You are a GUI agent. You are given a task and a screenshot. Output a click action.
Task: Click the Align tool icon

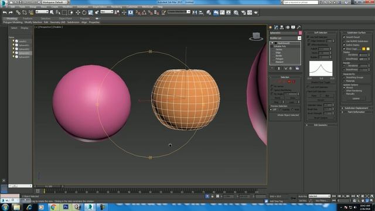(201, 12)
